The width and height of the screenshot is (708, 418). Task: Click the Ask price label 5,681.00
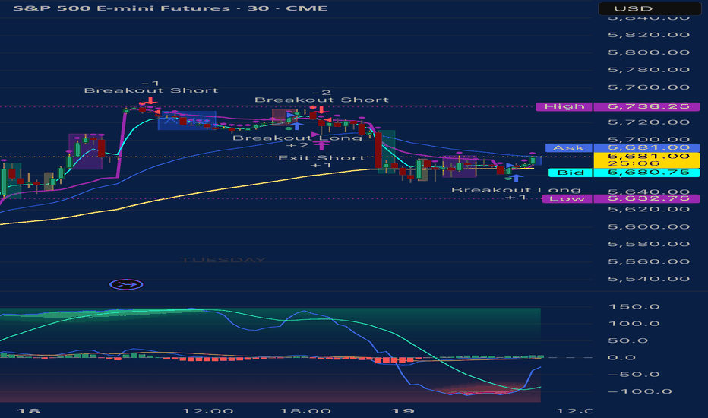[x=646, y=147]
